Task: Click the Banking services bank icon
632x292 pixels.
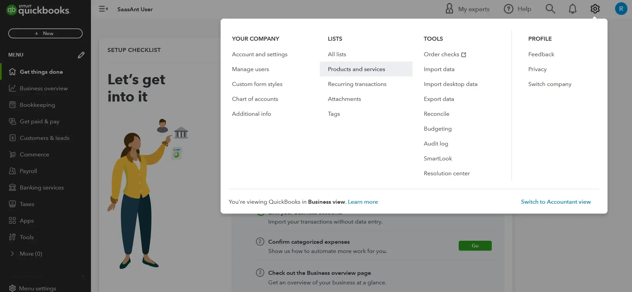Action: tap(12, 188)
